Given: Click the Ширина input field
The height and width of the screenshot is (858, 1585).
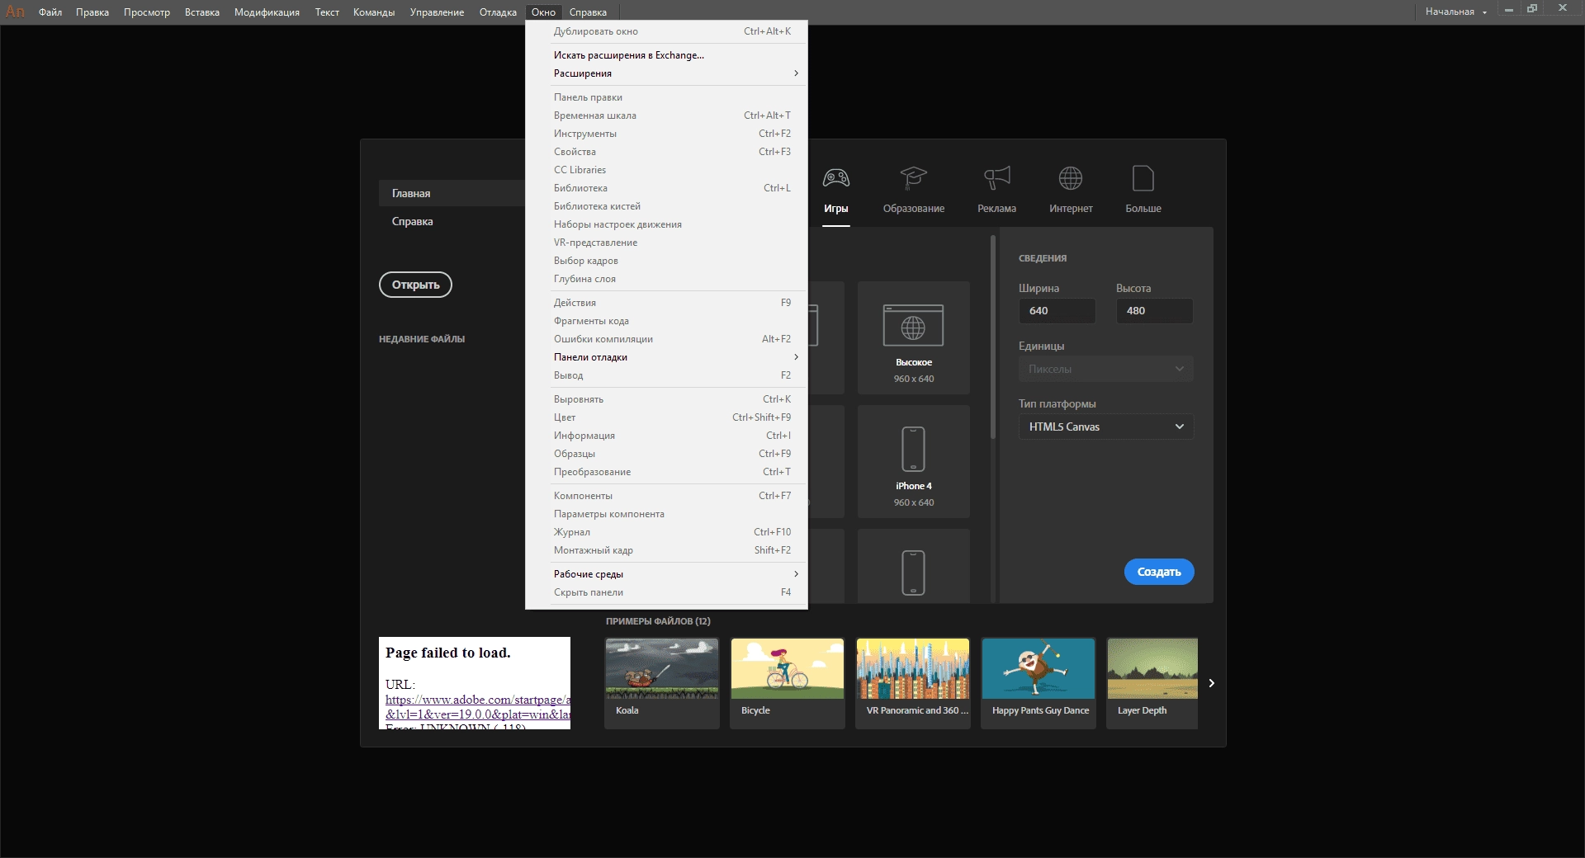Looking at the screenshot, I should [1057, 311].
